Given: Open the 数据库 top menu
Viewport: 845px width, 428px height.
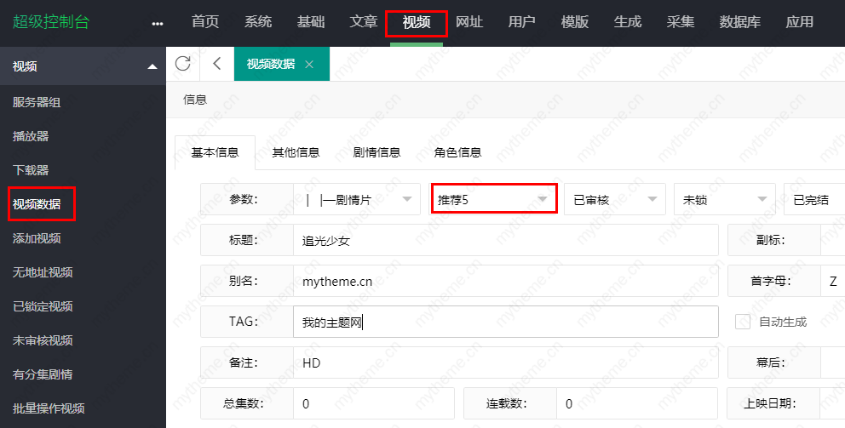Looking at the screenshot, I should point(739,22).
